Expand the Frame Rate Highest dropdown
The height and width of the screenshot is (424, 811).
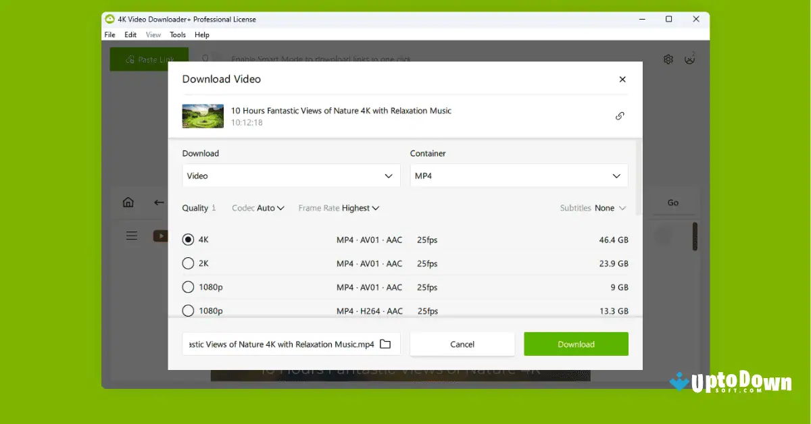click(339, 208)
